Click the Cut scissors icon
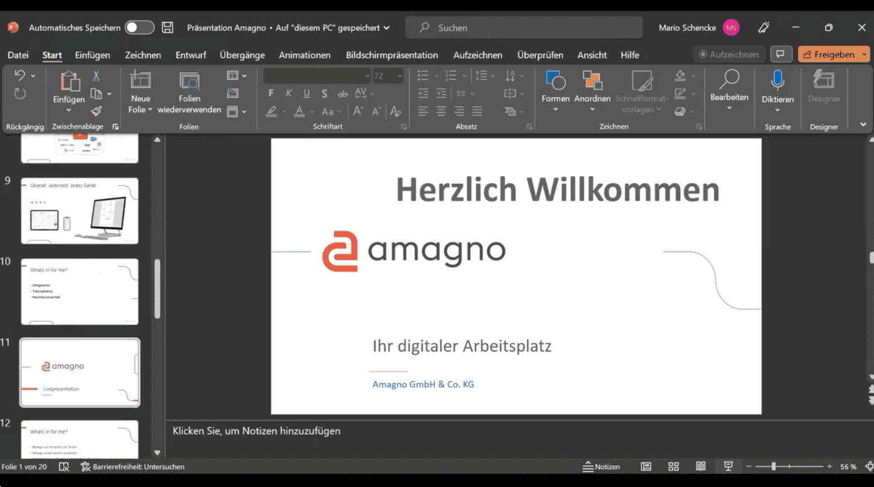The image size is (874, 487). pos(96,76)
